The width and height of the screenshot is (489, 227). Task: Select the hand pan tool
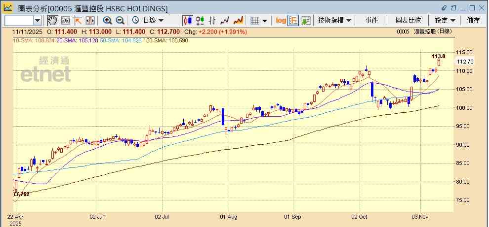pyautogui.click(x=52, y=20)
